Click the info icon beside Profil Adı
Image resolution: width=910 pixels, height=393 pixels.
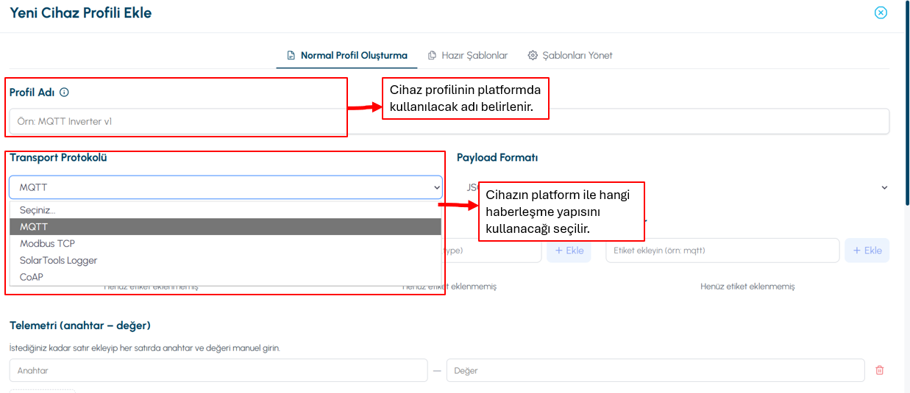64,93
